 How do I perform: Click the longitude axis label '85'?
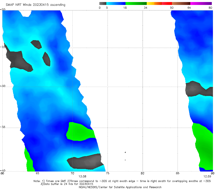coord(178,173)
